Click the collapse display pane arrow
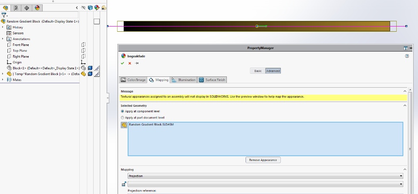This screenshot has width=418, height=194. pyautogui.click(x=77, y=8)
